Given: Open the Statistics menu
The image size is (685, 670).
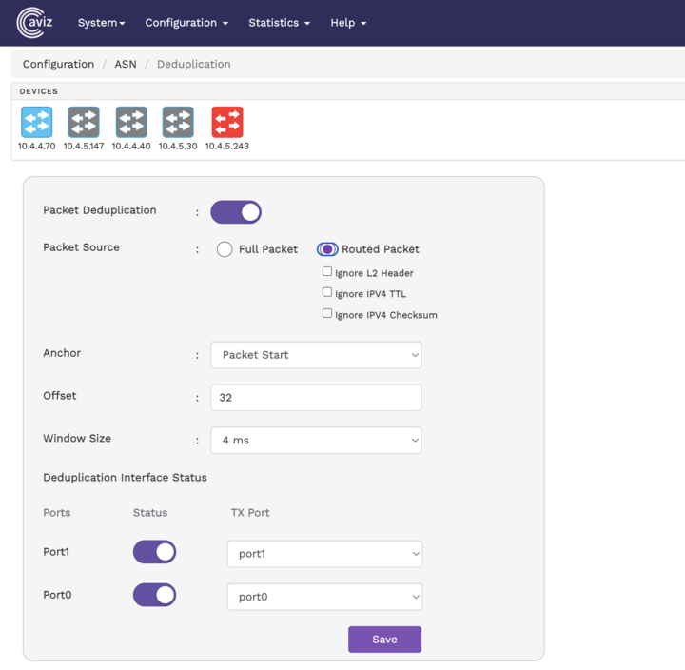Looking at the screenshot, I should [279, 23].
